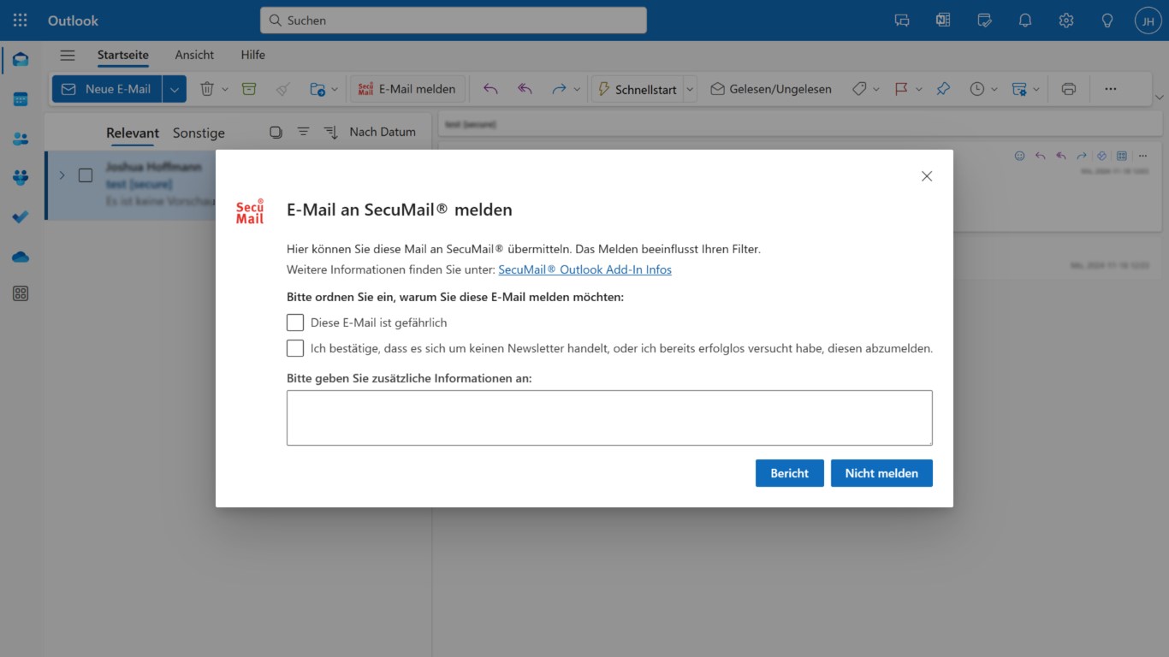1169x657 pixels.
Task: Click the print icon in toolbar
Action: click(1068, 89)
